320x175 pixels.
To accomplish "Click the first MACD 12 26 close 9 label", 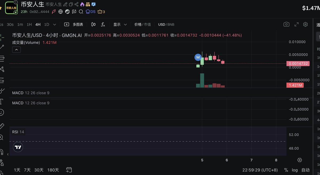I will point(31,93).
